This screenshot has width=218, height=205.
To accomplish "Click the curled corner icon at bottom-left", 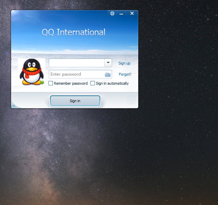I will point(14,105).
